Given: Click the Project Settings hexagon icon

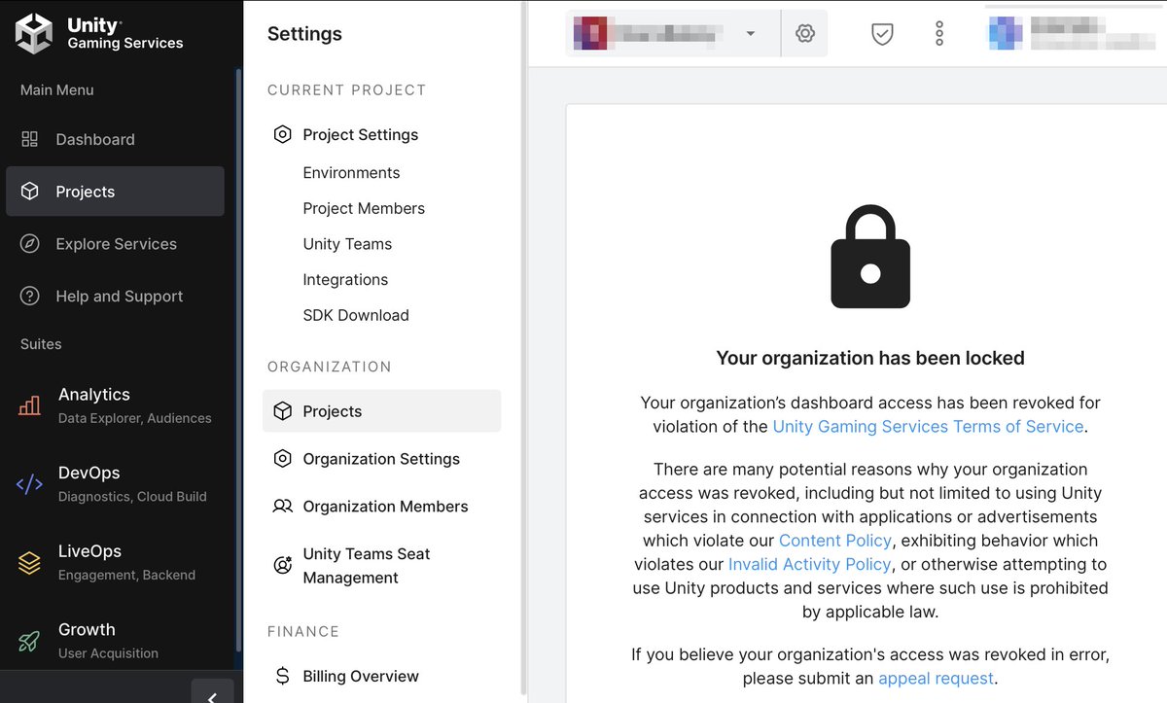Looking at the screenshot, I should 283,135.
